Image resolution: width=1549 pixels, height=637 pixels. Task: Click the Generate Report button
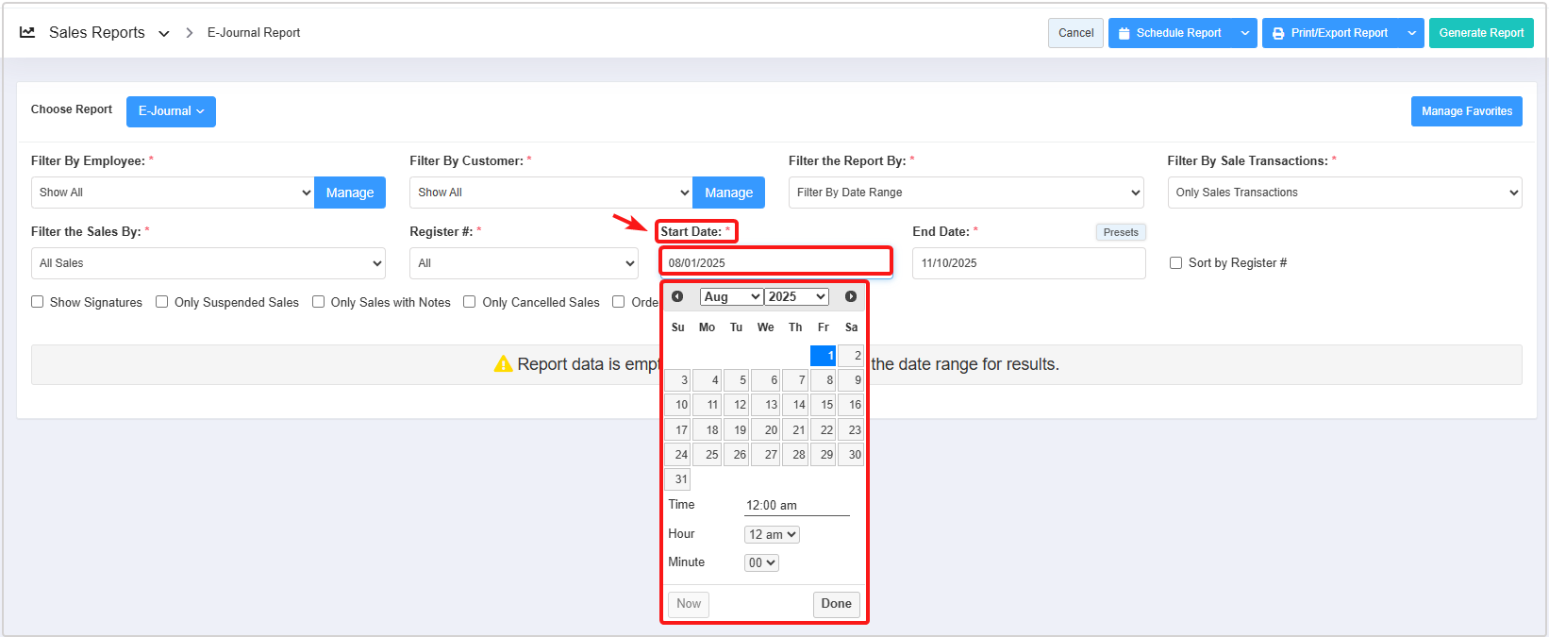point(1480,33)
